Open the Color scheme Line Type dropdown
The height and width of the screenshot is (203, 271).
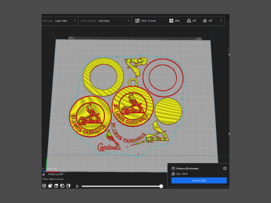(x=105, y=21)
